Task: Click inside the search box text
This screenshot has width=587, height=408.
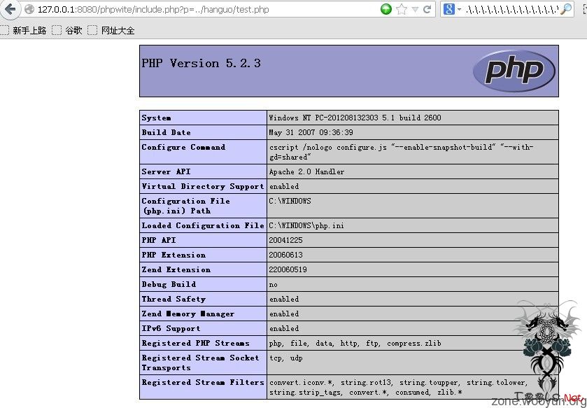Action: (512, 10)
